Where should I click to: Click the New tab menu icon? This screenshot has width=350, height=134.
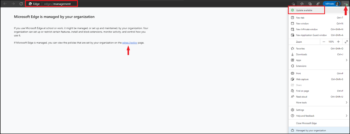tap(292, 17)
